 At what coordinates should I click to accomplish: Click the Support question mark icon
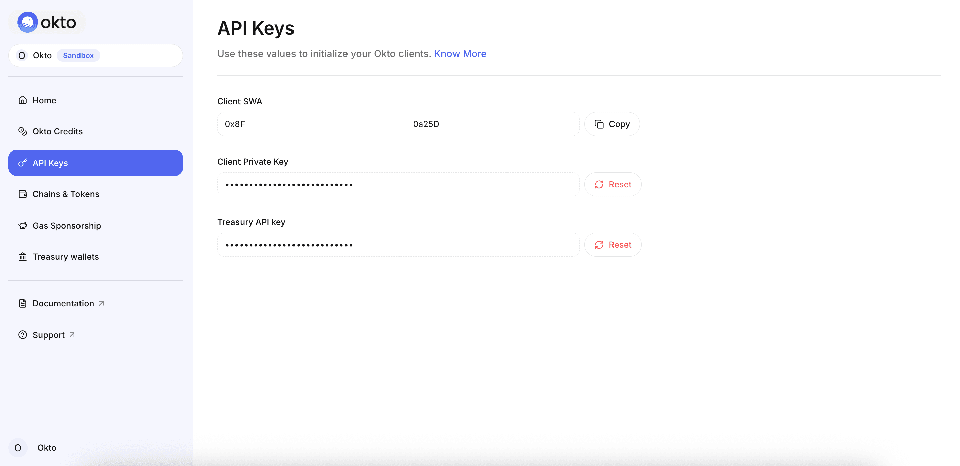[x=23, y=335]
